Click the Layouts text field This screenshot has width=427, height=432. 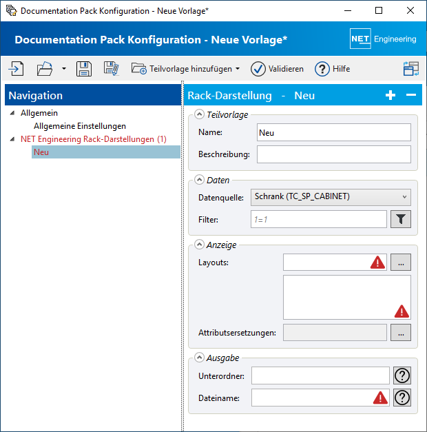pos(335,263)
